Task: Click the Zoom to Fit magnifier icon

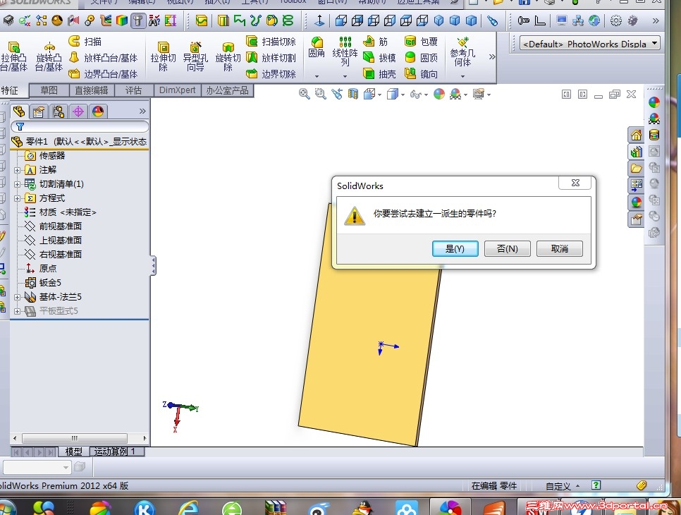Action: click(x=304, y=94)
